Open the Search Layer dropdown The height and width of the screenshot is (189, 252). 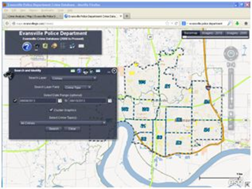pyautogui.click(x=74, y=78)
